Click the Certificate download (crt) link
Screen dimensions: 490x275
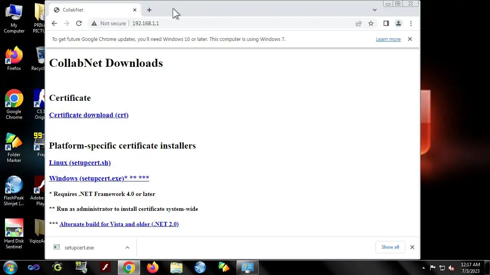point(89,115)
